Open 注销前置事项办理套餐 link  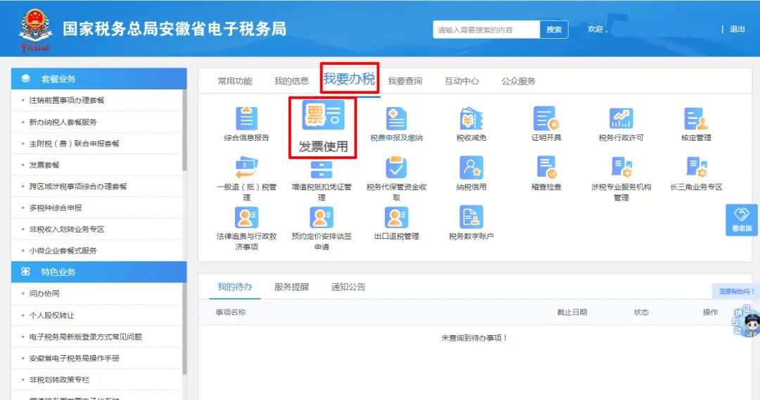click(67, 101)
